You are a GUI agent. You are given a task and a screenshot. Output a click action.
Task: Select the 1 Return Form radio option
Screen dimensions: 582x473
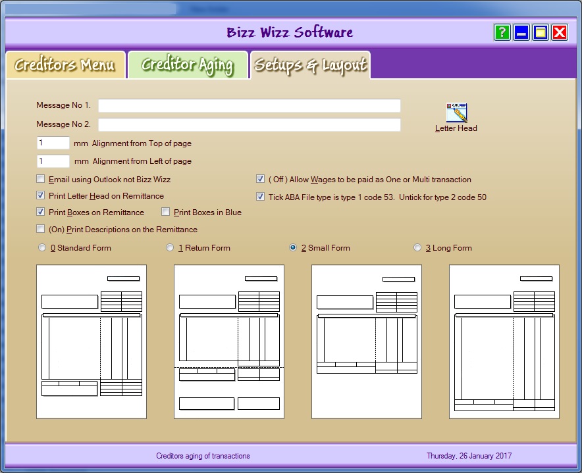[x=170, y=247]
